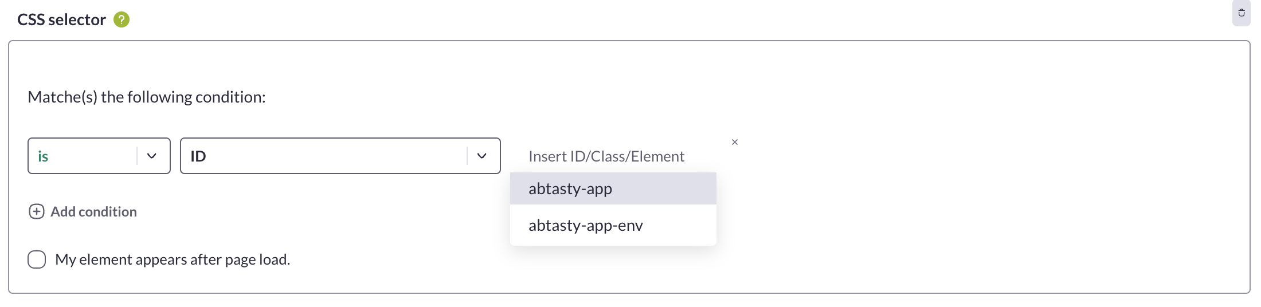Select the abtasty-app suggestion

613,188
